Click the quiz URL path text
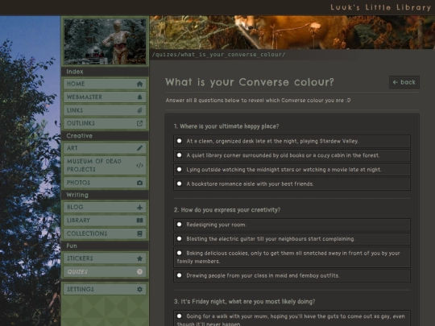 click(218, 55)
